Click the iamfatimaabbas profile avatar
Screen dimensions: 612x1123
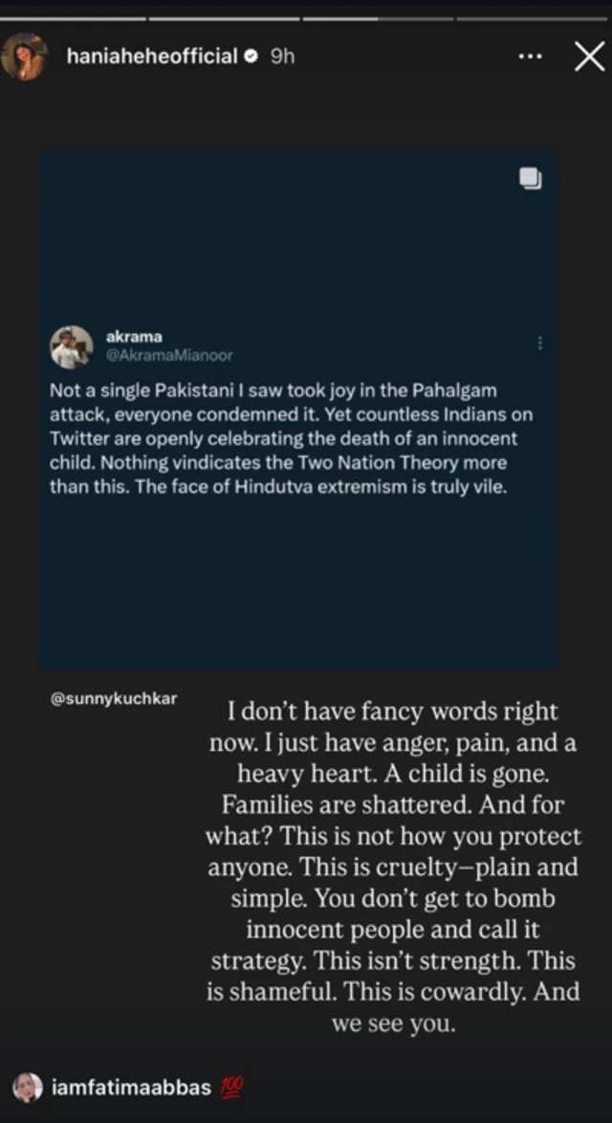point(27,1088)
